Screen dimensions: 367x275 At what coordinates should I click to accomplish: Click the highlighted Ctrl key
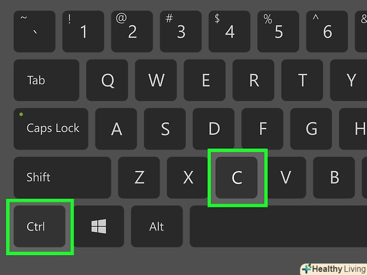tap(39, 226)
